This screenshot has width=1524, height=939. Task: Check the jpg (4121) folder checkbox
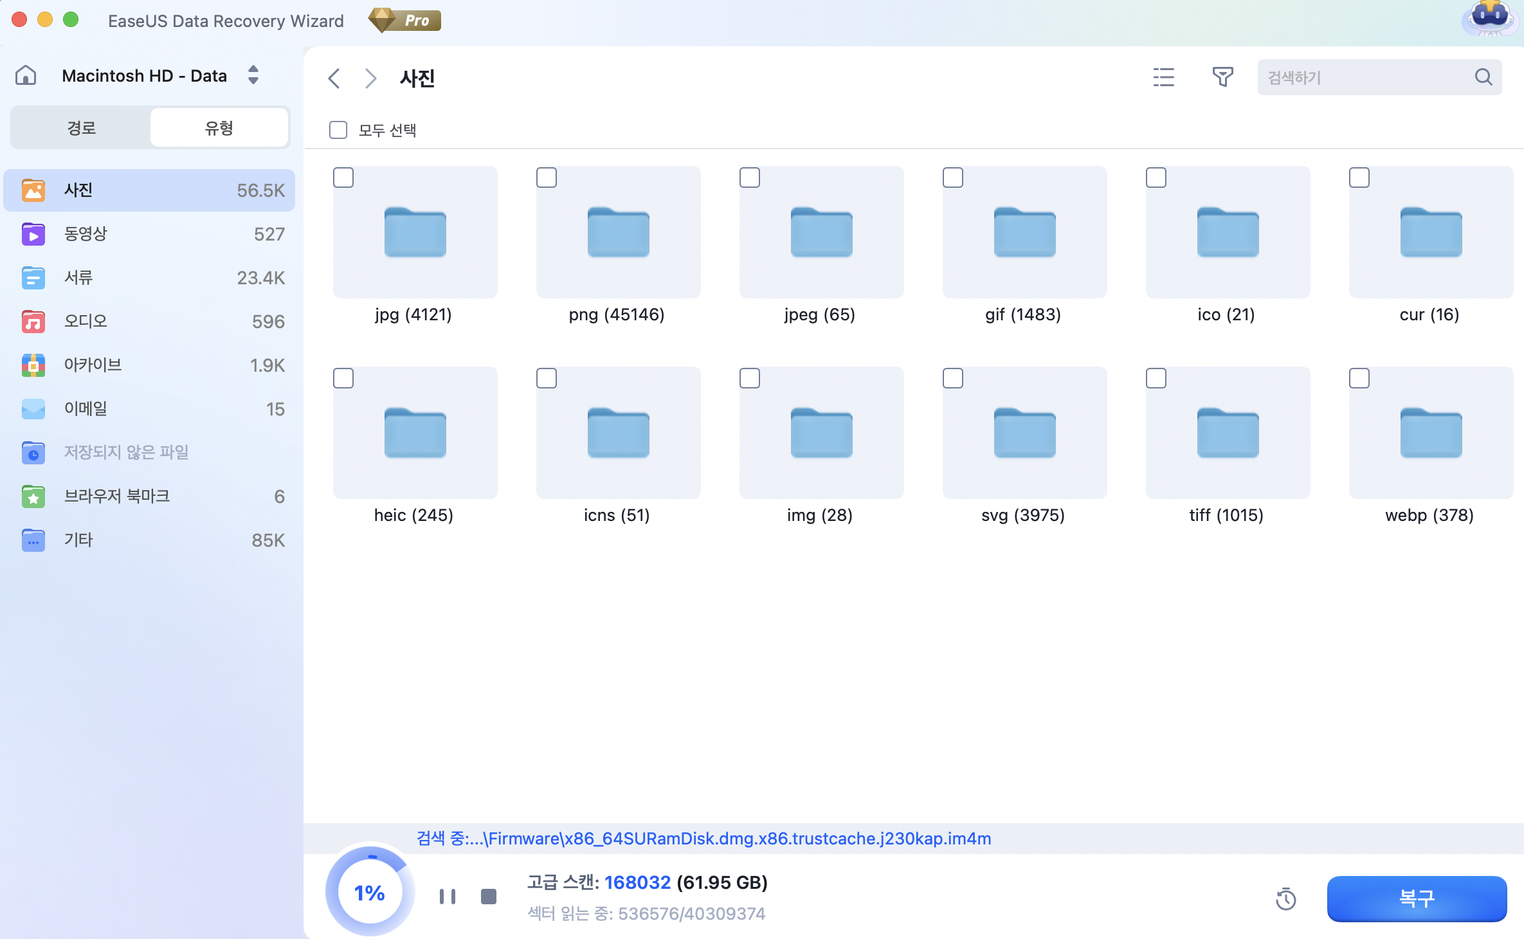[x=343, y=178]
